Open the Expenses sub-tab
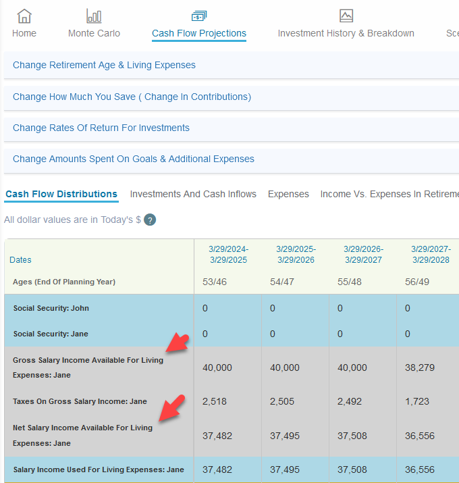 [288, 194]
